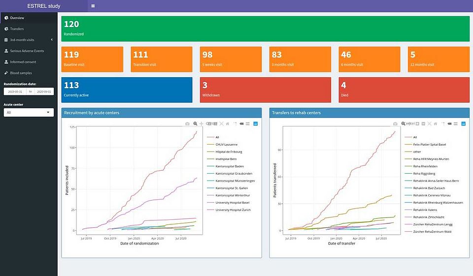The image size is (473, 276).
Task: Select zoom tool in recruitment plot toolbar
Action: click(x=195, y=123)
